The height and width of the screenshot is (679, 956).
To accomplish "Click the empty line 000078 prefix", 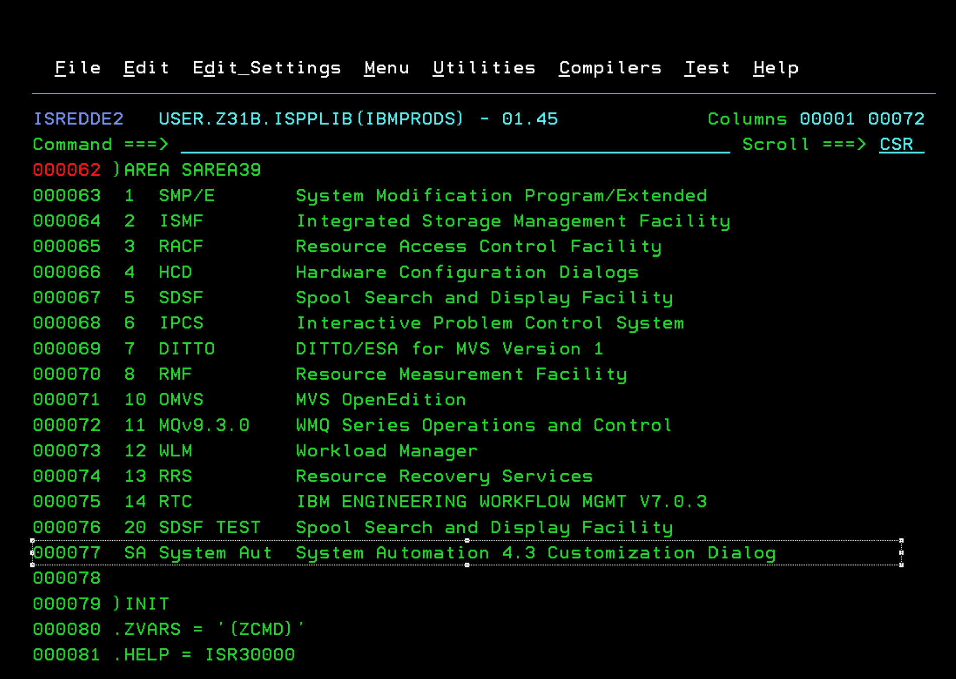I will coord(66,578).
